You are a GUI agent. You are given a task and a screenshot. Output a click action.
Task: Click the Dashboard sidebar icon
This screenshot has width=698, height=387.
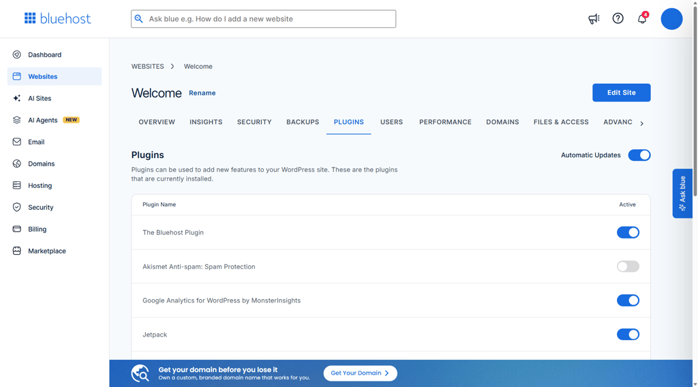coord(17,55)
